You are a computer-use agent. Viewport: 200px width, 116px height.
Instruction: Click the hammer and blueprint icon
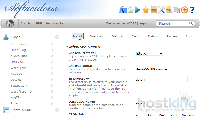pyautogui.click(x=123, y=10)
